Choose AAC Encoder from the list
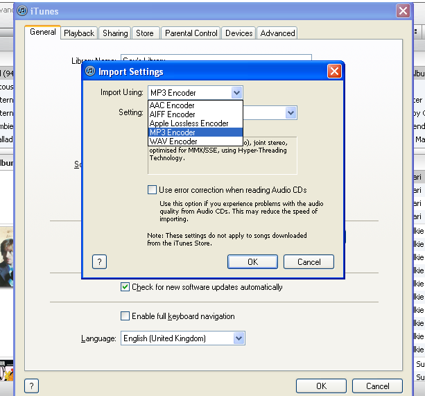Viewport: 425px width, 396px height. click(x=196, y=105)
